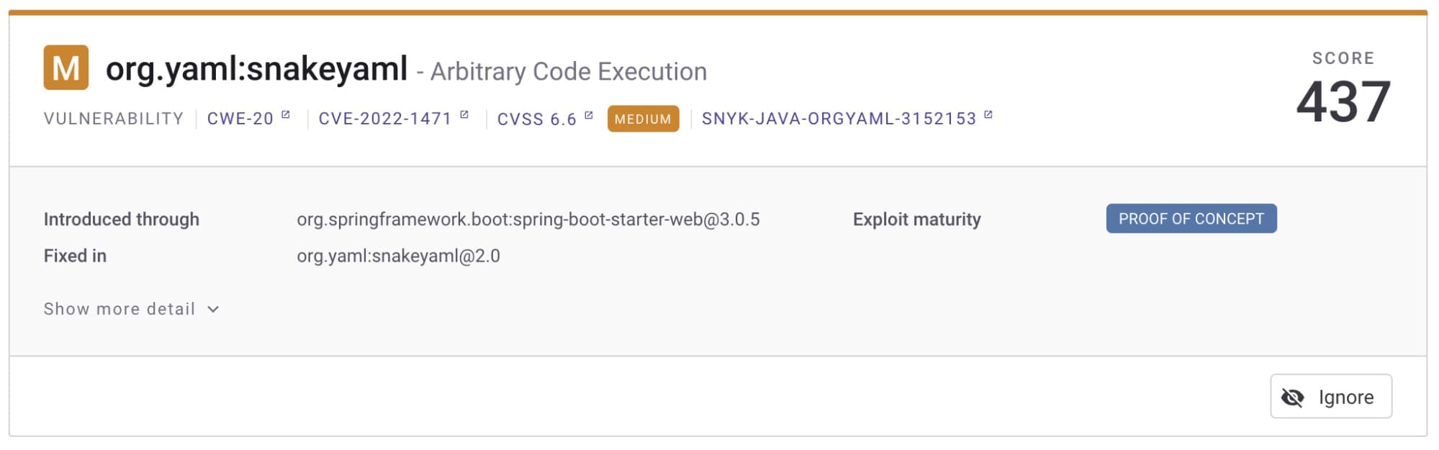
Task: Click external link icon beside CVSS 6.6
Action: coord(589,115)
